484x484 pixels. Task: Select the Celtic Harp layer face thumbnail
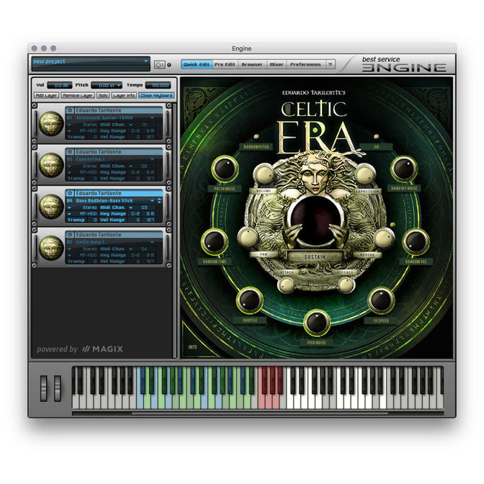[x=51, y=248]
